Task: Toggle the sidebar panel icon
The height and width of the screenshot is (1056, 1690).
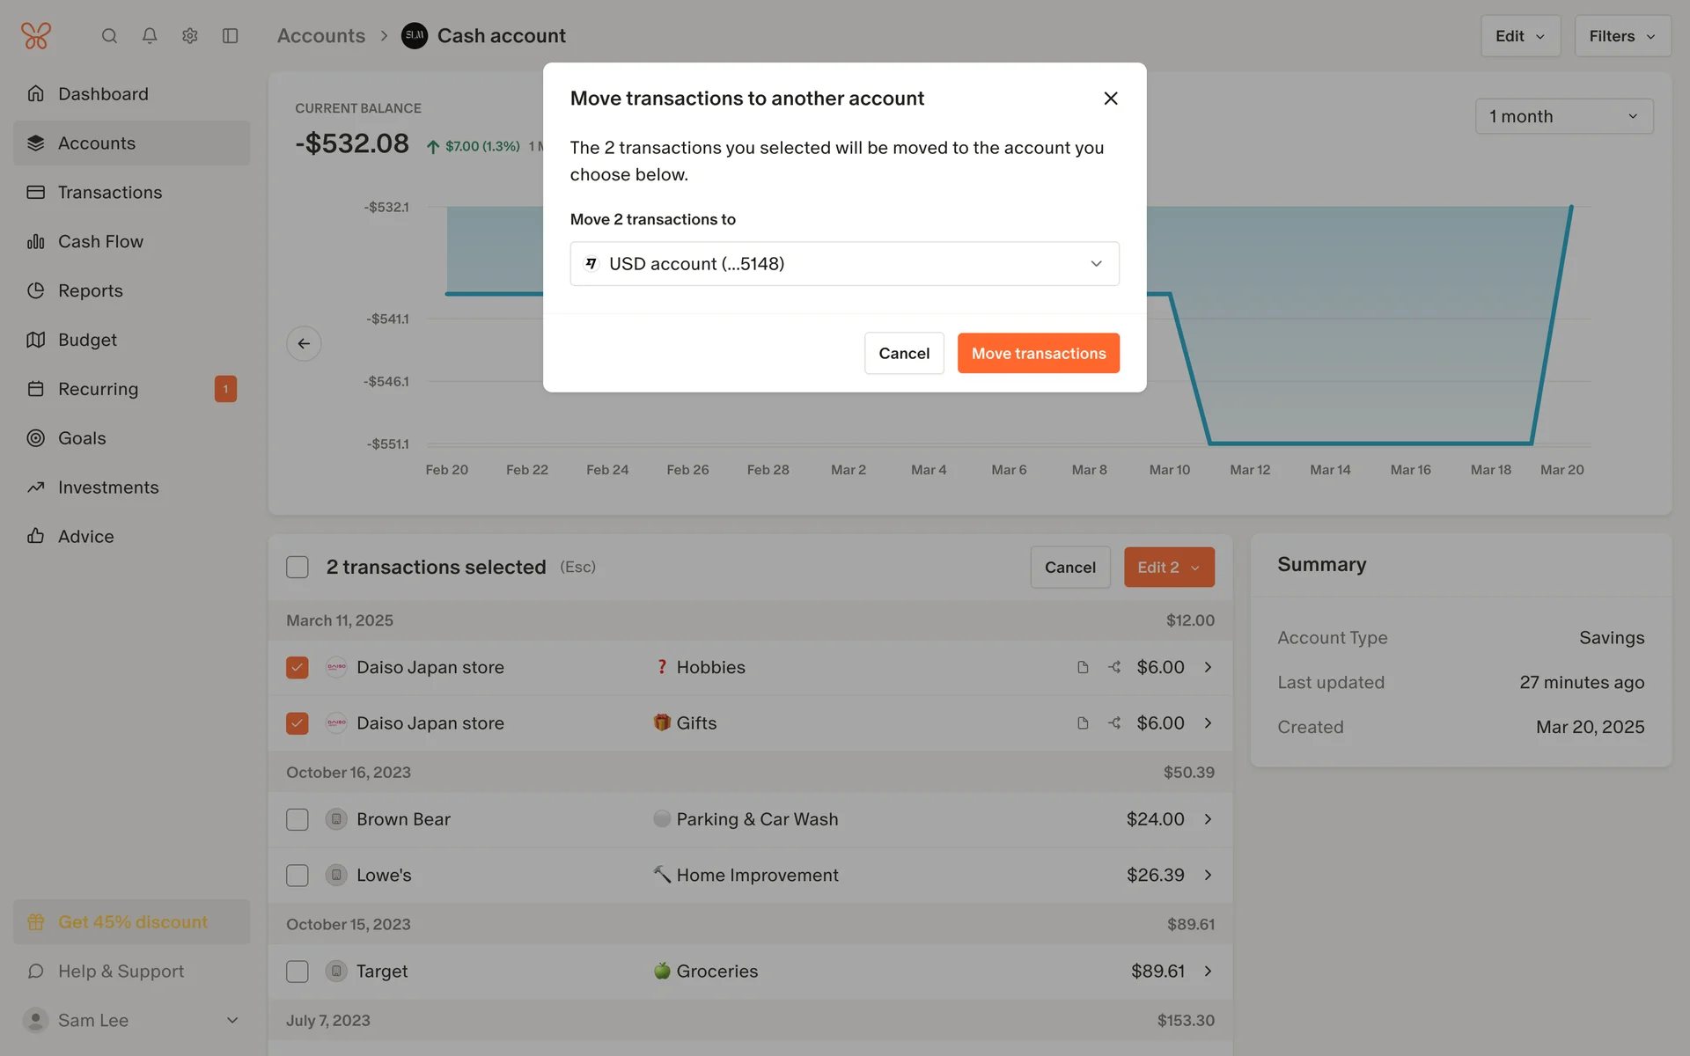Action: (x=231, y=36)
